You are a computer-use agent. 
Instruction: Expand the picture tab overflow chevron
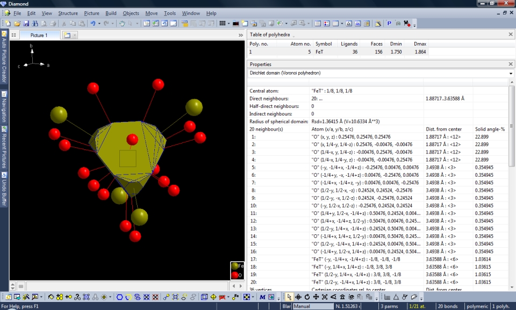[241, 35]
